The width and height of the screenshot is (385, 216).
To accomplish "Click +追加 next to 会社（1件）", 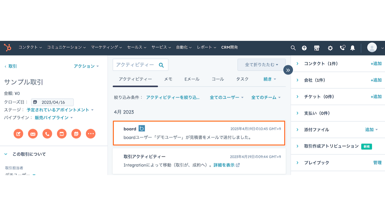I will pos(376,80).
